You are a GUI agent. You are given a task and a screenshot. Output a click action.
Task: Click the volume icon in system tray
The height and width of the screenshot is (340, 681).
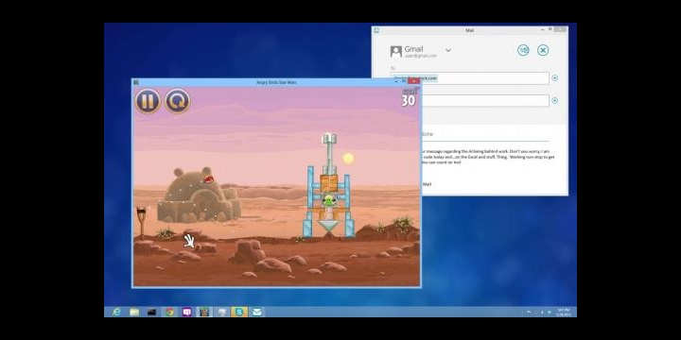pos(550,312)
